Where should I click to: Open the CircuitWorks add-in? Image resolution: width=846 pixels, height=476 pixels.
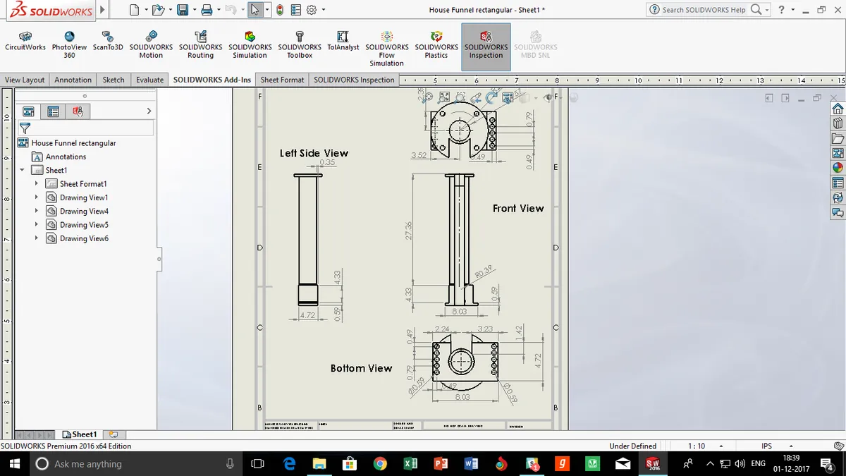tap(25, 42)
